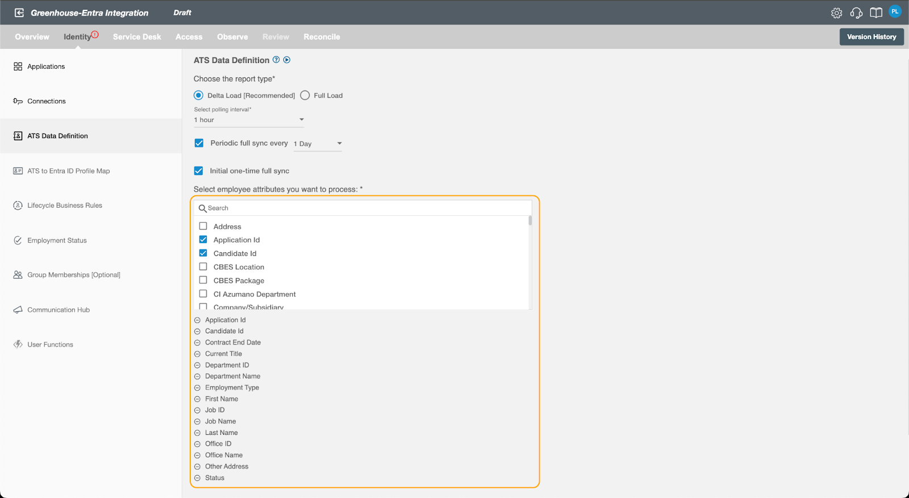Click the Version History button
Viewport: 909px width, 498px height.
click(x=872, y=37)
